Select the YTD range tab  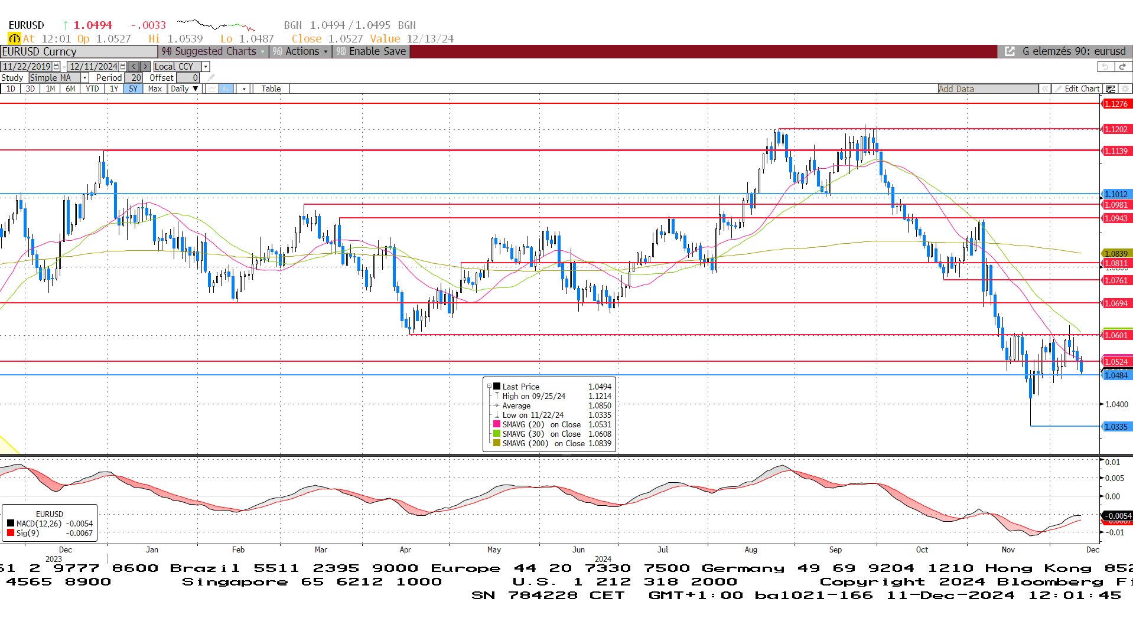click(92, 89)
